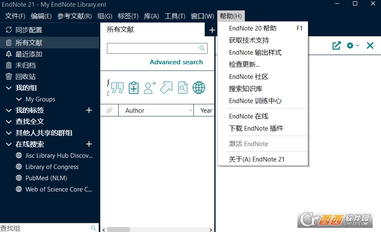Open the 窗口(W) menu
381x232 pixels.
pos(202,16)
